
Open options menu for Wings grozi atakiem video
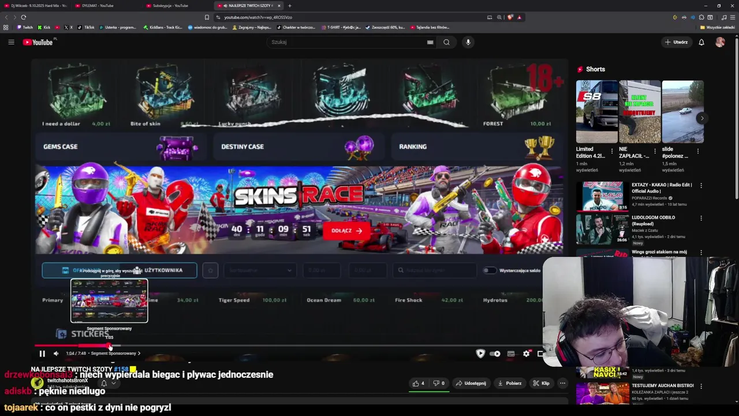pyautogui.click(x=701, y=252)
